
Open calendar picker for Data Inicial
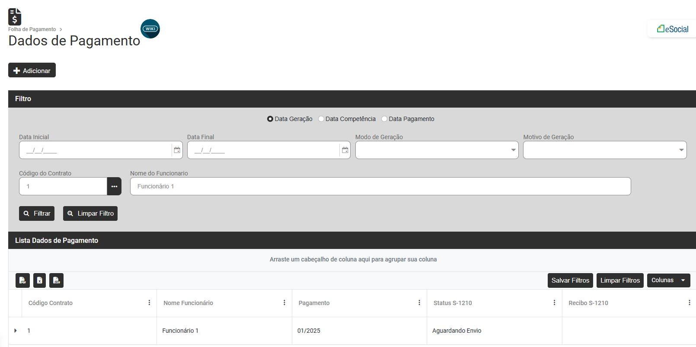(177, 150)
